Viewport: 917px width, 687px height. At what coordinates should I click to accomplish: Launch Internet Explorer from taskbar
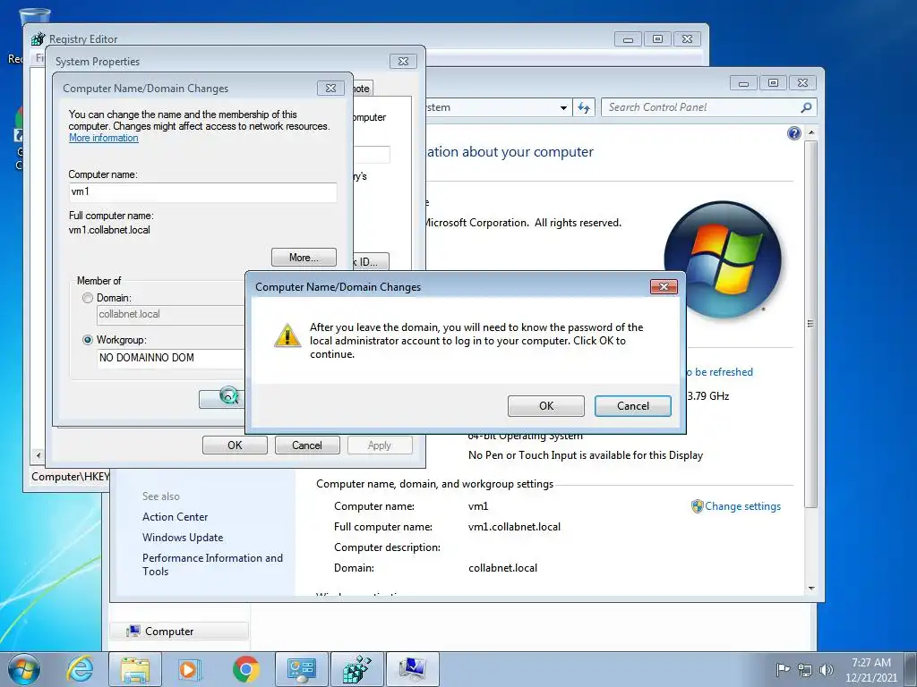pyautogui.click(x=80, y=669)
